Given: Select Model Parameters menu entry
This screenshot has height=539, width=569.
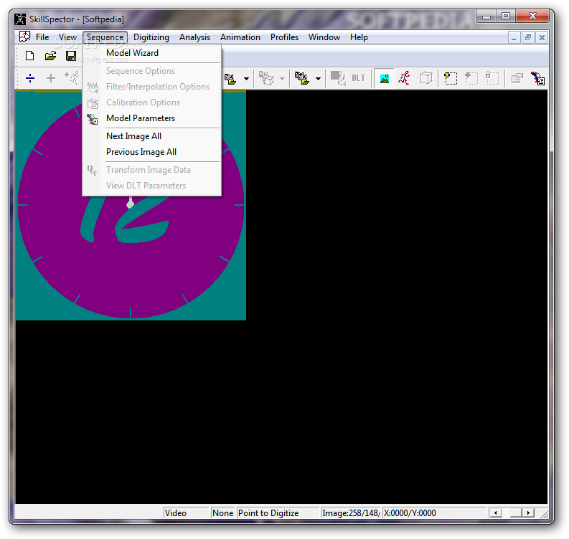Looking at the screenshot, I should click(151, 118).
